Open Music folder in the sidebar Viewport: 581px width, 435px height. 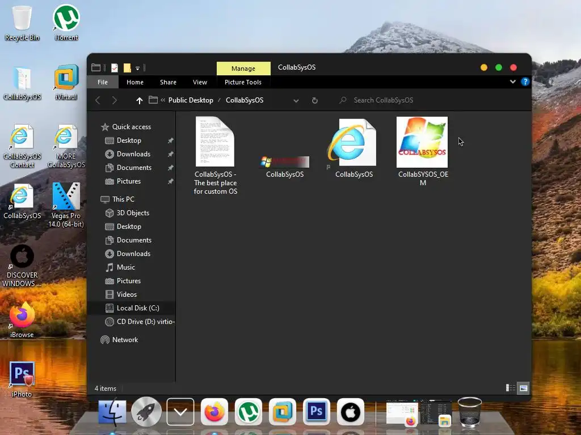tap(125, 267)
